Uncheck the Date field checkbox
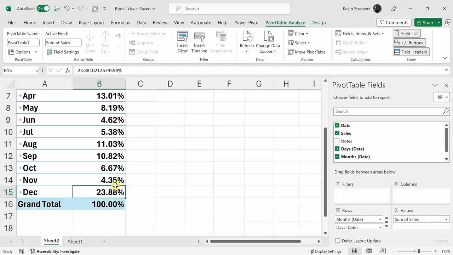The image size is (453, 255). 337,125
